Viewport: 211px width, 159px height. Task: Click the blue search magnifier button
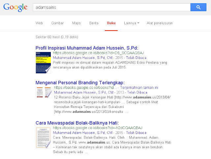[198, 7]
